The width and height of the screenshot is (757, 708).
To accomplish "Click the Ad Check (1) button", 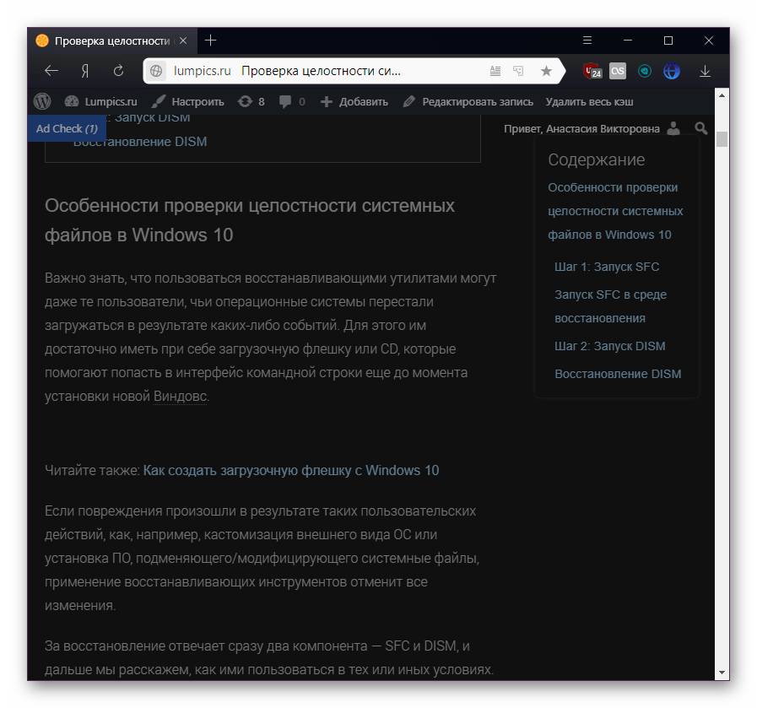I will click(x=67, y=128).
